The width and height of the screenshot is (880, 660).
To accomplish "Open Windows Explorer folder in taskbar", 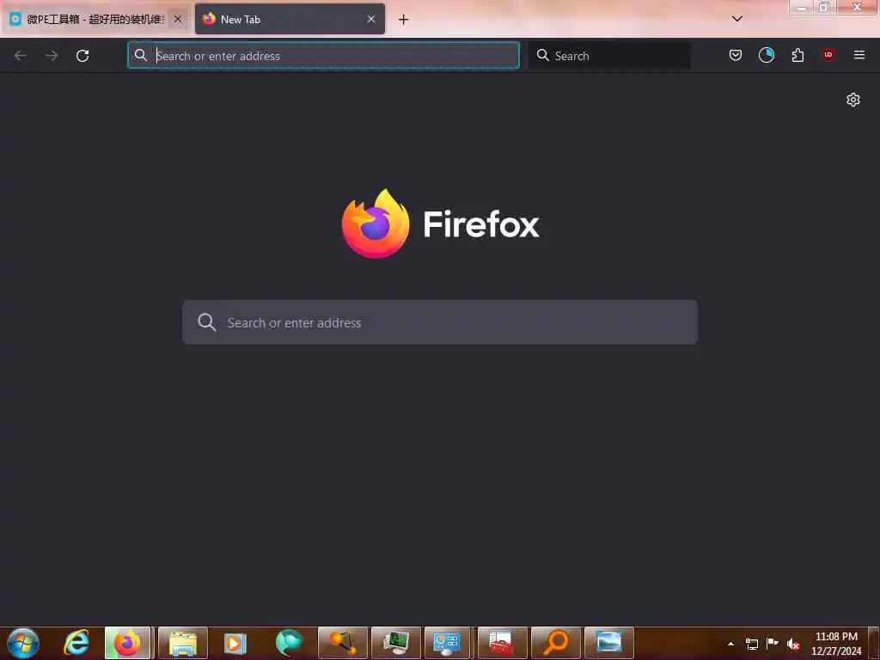I will point(183,643).
